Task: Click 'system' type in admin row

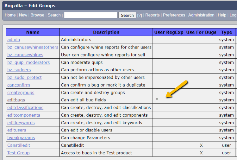Action: pos(227,40)
